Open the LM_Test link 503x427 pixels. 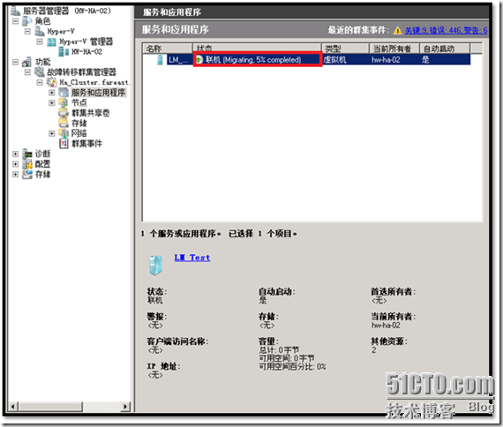click(192, 258)
